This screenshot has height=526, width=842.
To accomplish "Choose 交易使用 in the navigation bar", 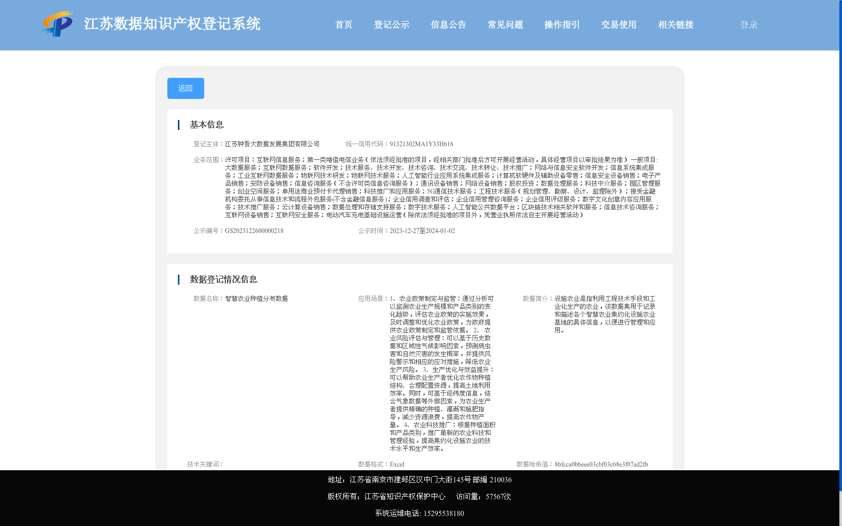I will [x=619, y=25].
